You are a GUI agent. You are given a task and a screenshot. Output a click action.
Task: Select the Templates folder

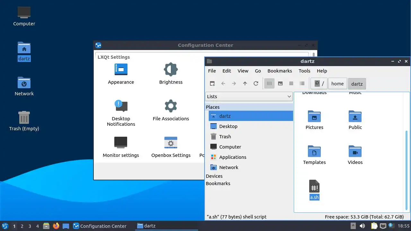314,155
